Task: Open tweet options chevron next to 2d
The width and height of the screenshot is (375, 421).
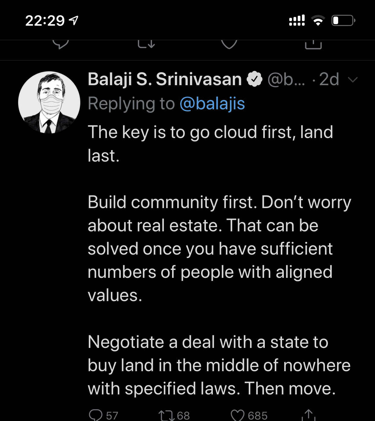Action: pyautogui.click(x=353, y=80)
